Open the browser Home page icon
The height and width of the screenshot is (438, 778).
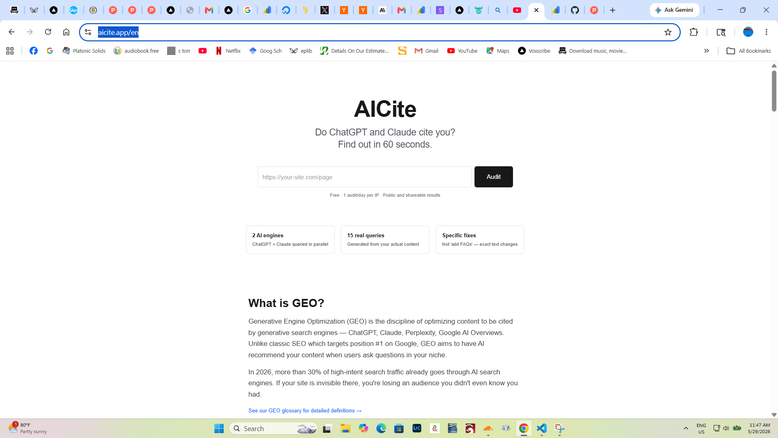tap(66, 32)
